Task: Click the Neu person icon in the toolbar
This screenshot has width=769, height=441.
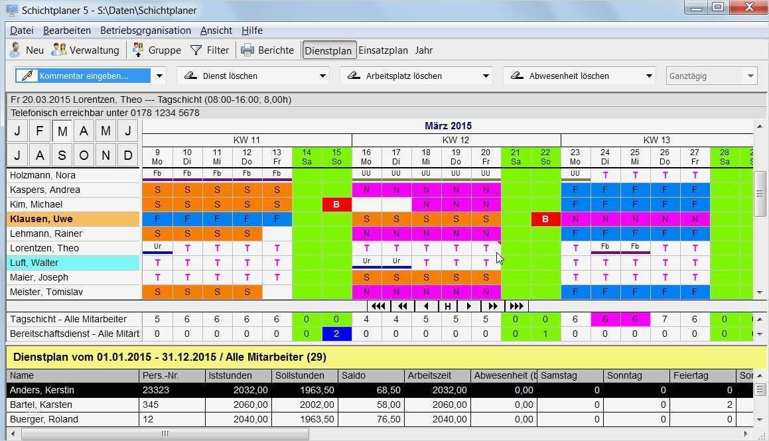Action: point(15,50)
